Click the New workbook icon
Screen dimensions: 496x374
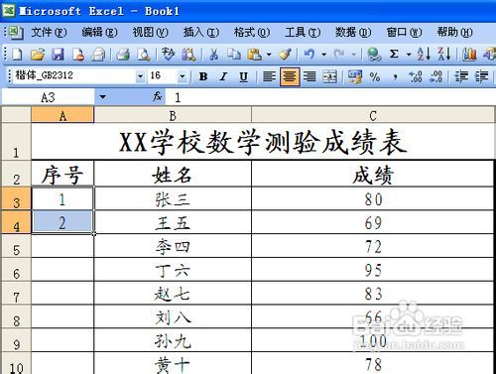(17, 55)
